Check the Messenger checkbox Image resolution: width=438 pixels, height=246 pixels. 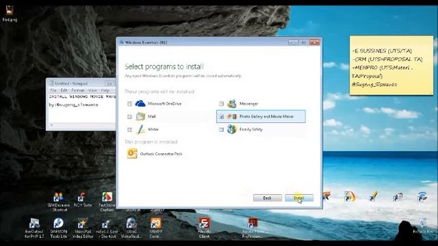pyautogui.click(x=221, y=104)
